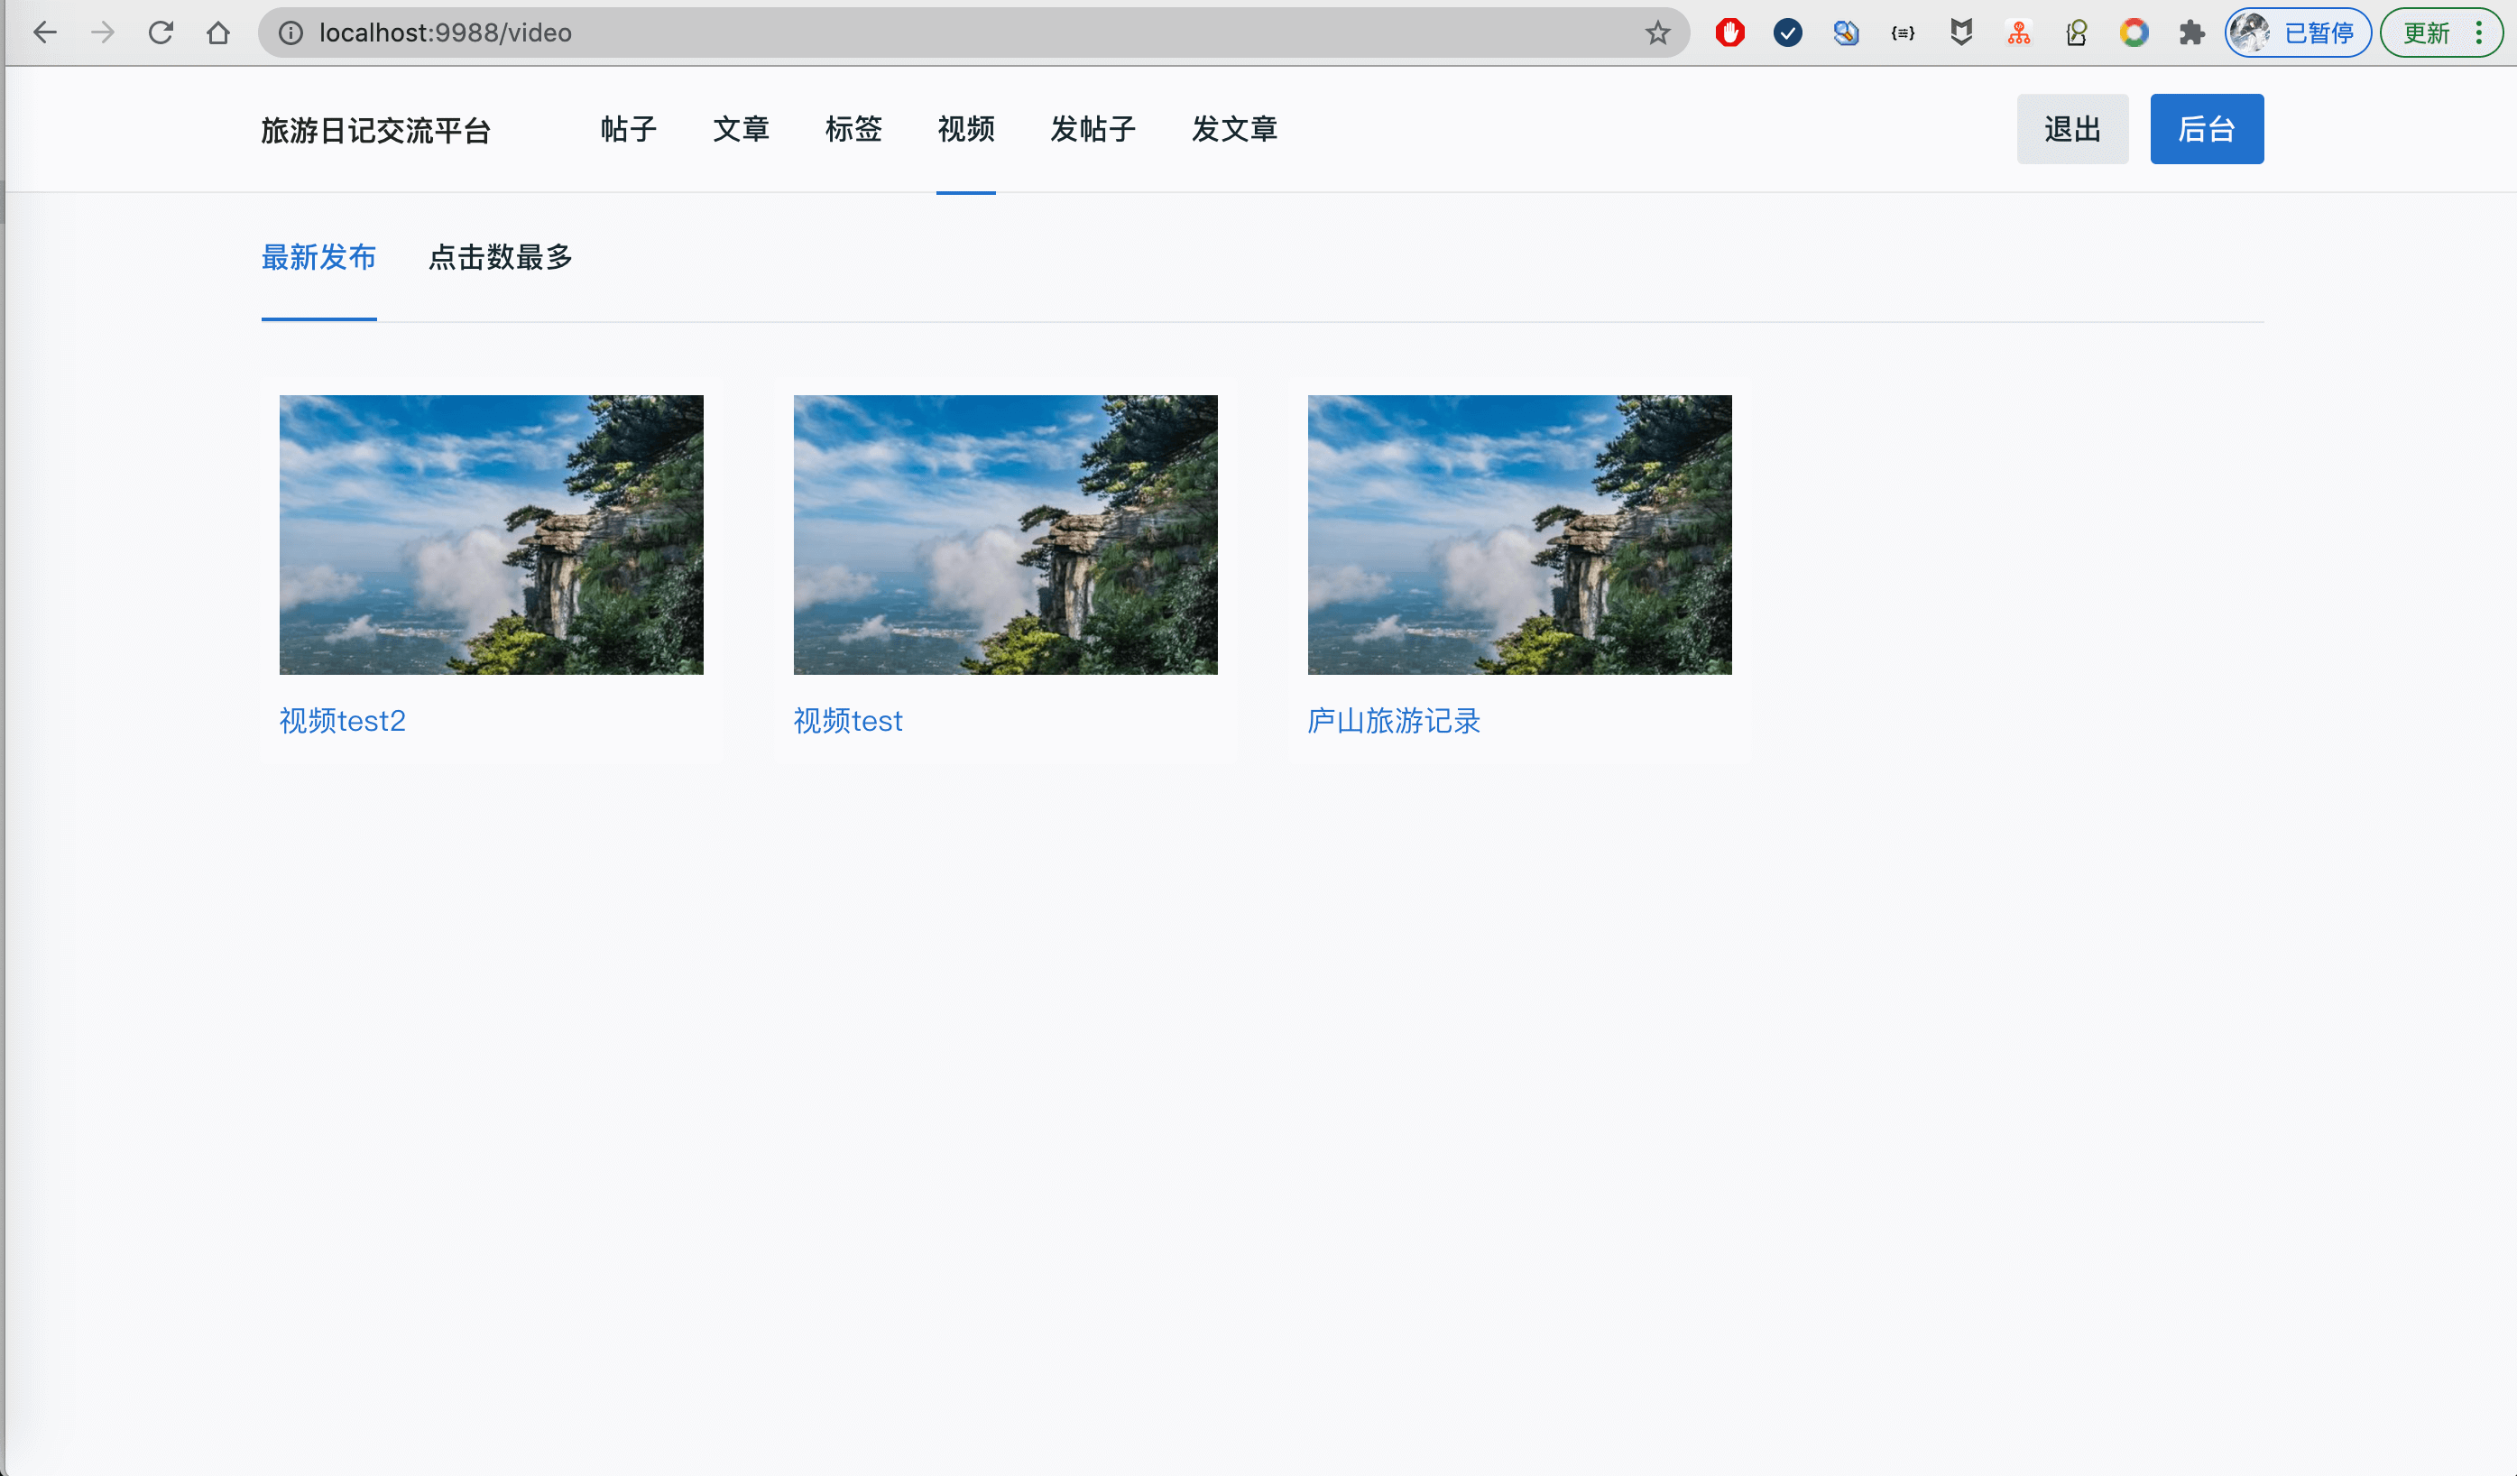
Task: Open the multicolor ring extension icon
Action: pos(2134,33)
